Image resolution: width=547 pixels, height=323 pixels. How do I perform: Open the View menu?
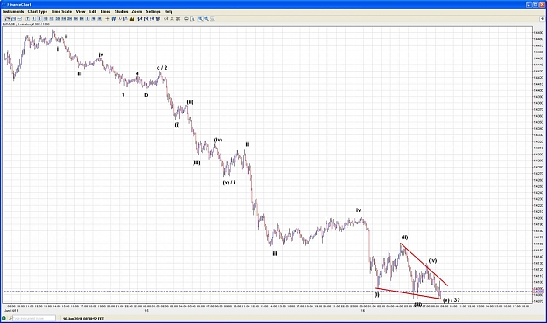81,11
